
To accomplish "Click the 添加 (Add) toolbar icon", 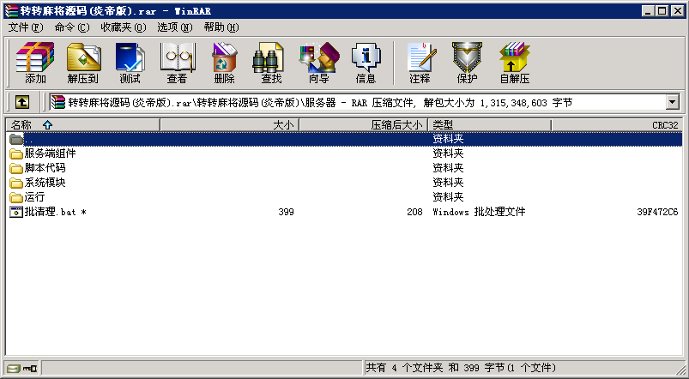I will [35, 63].
